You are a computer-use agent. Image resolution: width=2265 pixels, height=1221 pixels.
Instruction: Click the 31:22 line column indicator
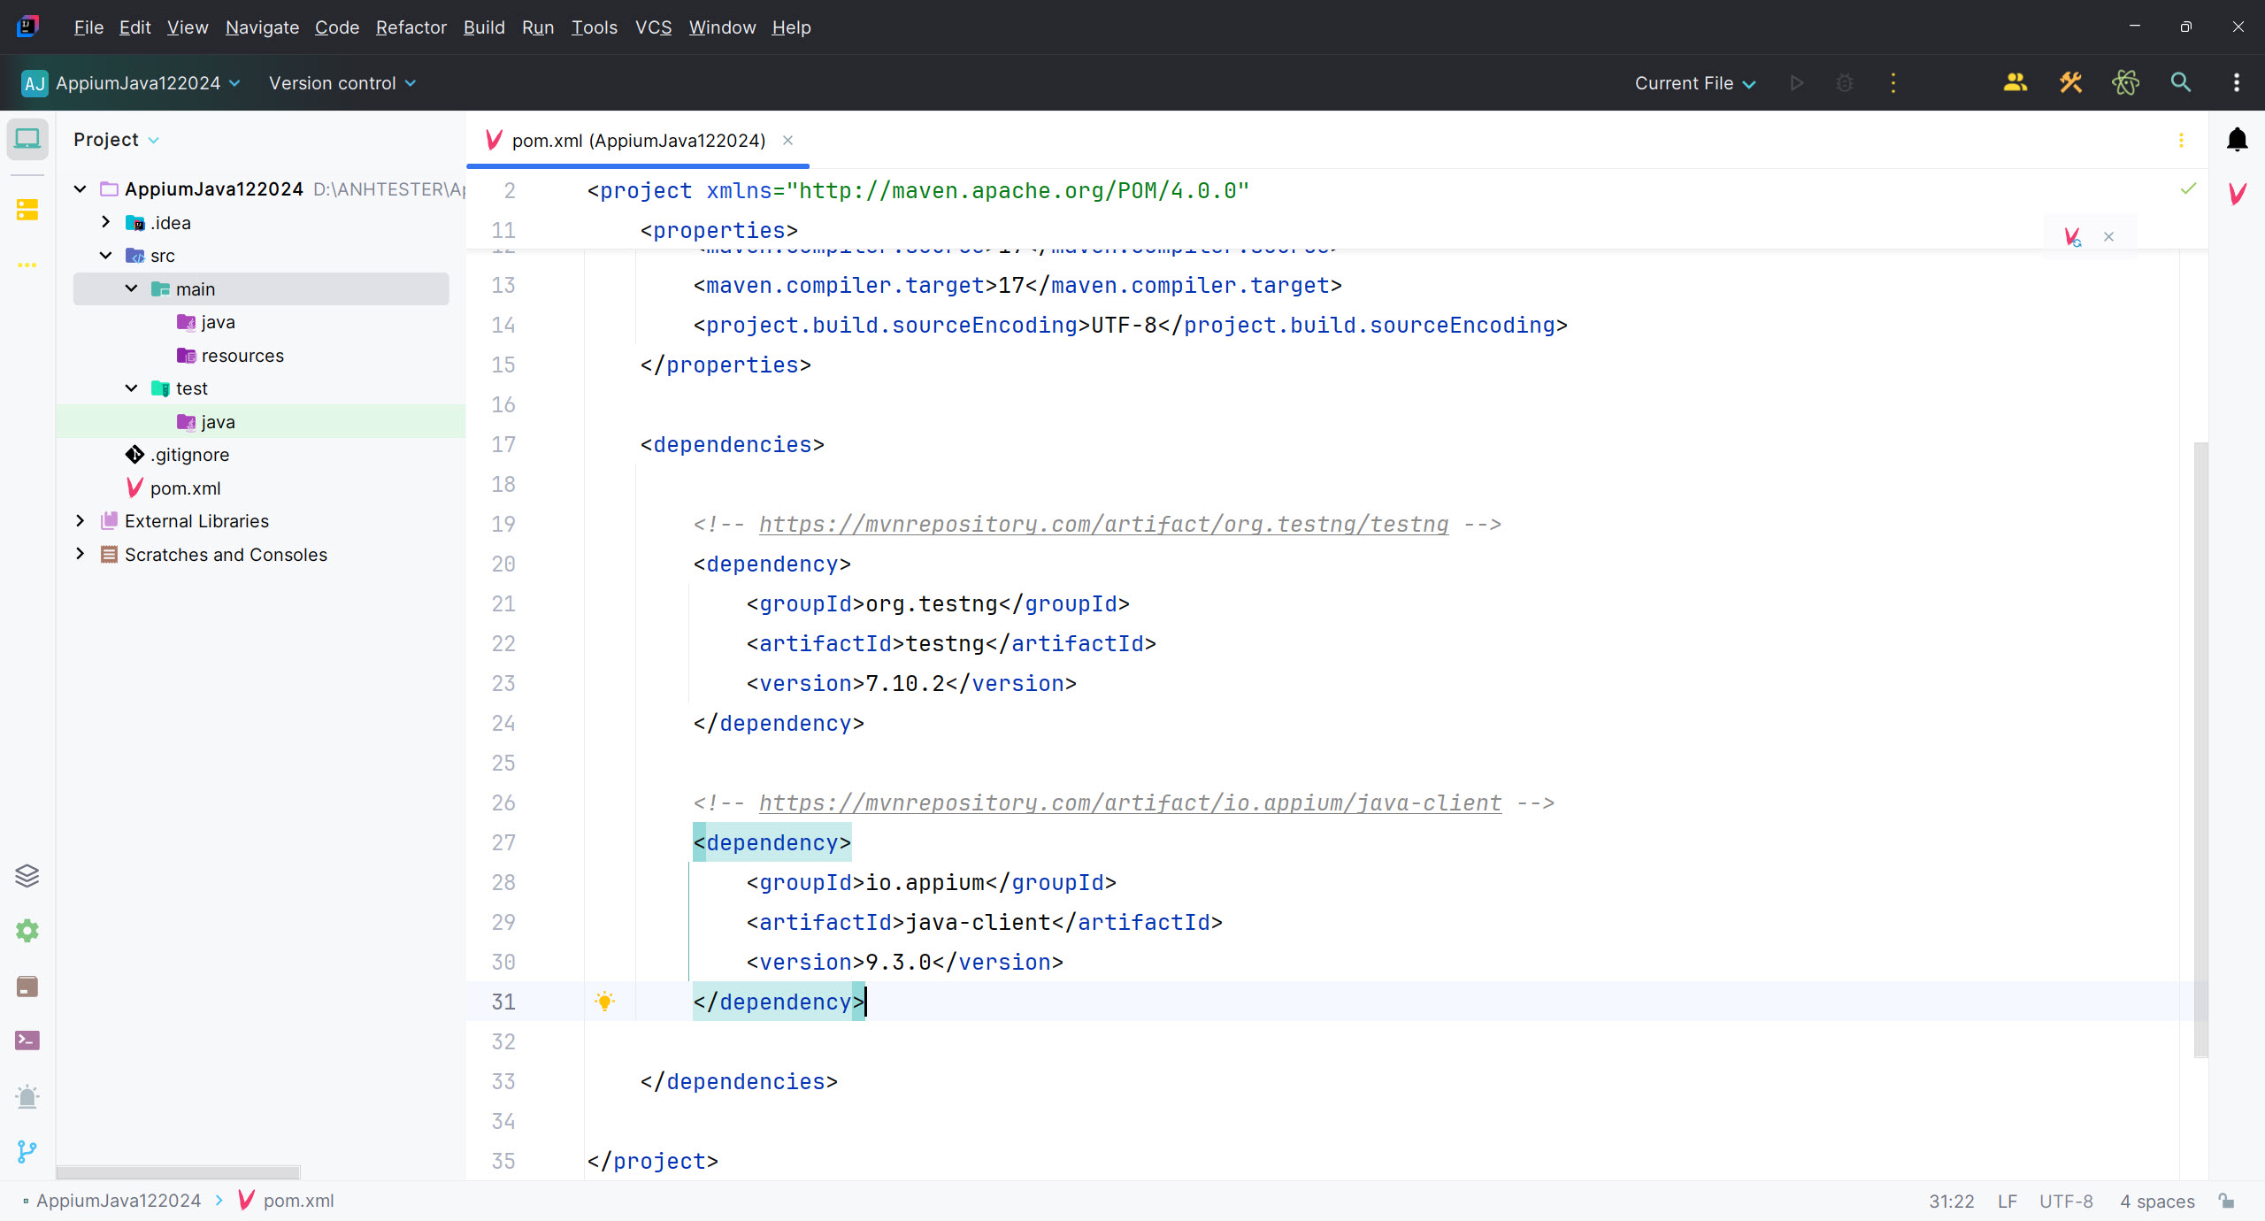click(x=1951, y=1201)
